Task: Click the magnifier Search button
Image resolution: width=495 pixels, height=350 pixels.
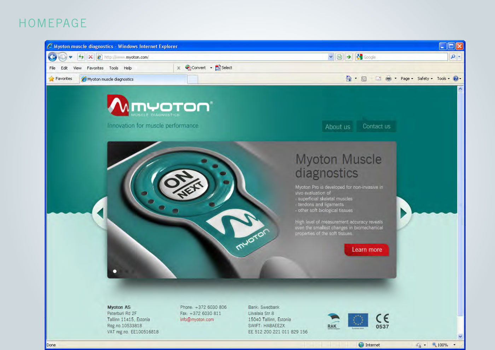Action: click(453, 57)
